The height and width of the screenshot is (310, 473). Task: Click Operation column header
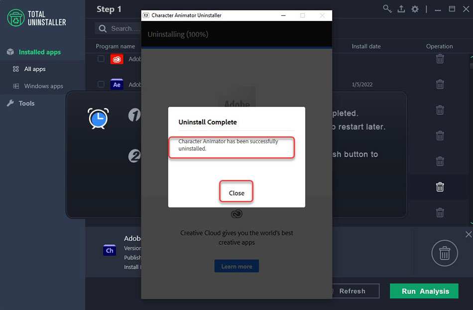pos(439,46)
